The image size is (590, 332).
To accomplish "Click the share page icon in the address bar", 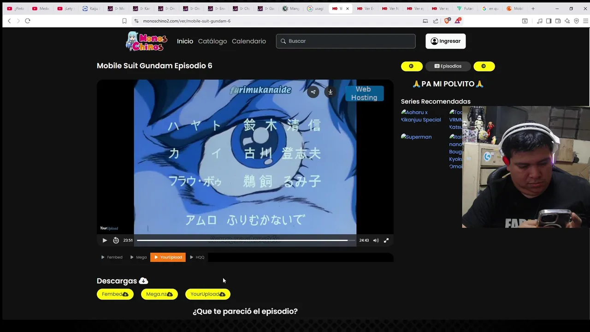I will [436, 21].
